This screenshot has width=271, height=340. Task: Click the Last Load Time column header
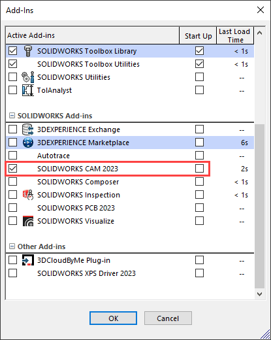[x=235, y=35]
